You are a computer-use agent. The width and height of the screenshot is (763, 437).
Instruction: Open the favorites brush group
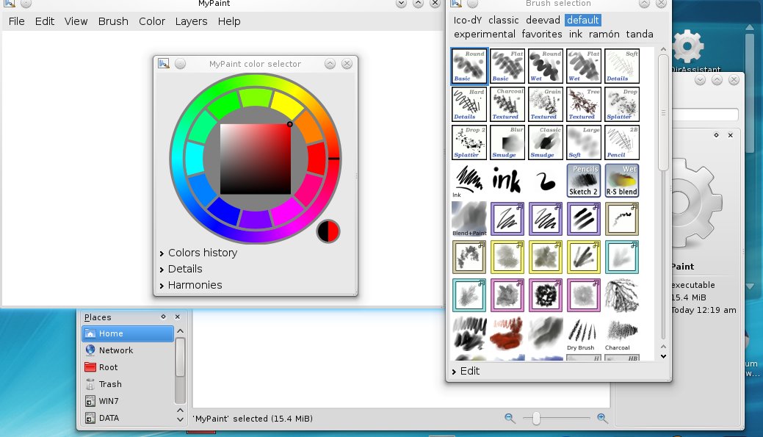coord(542,34)
